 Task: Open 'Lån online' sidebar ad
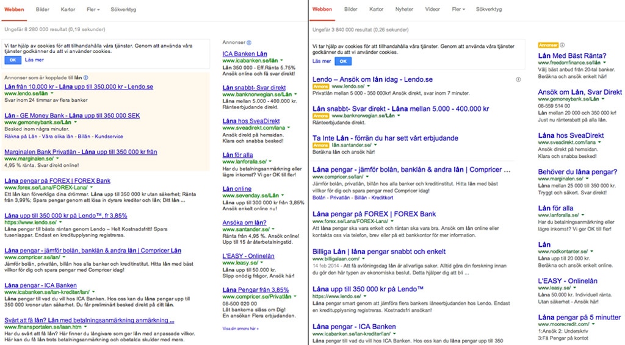click(x=237, y=188)
